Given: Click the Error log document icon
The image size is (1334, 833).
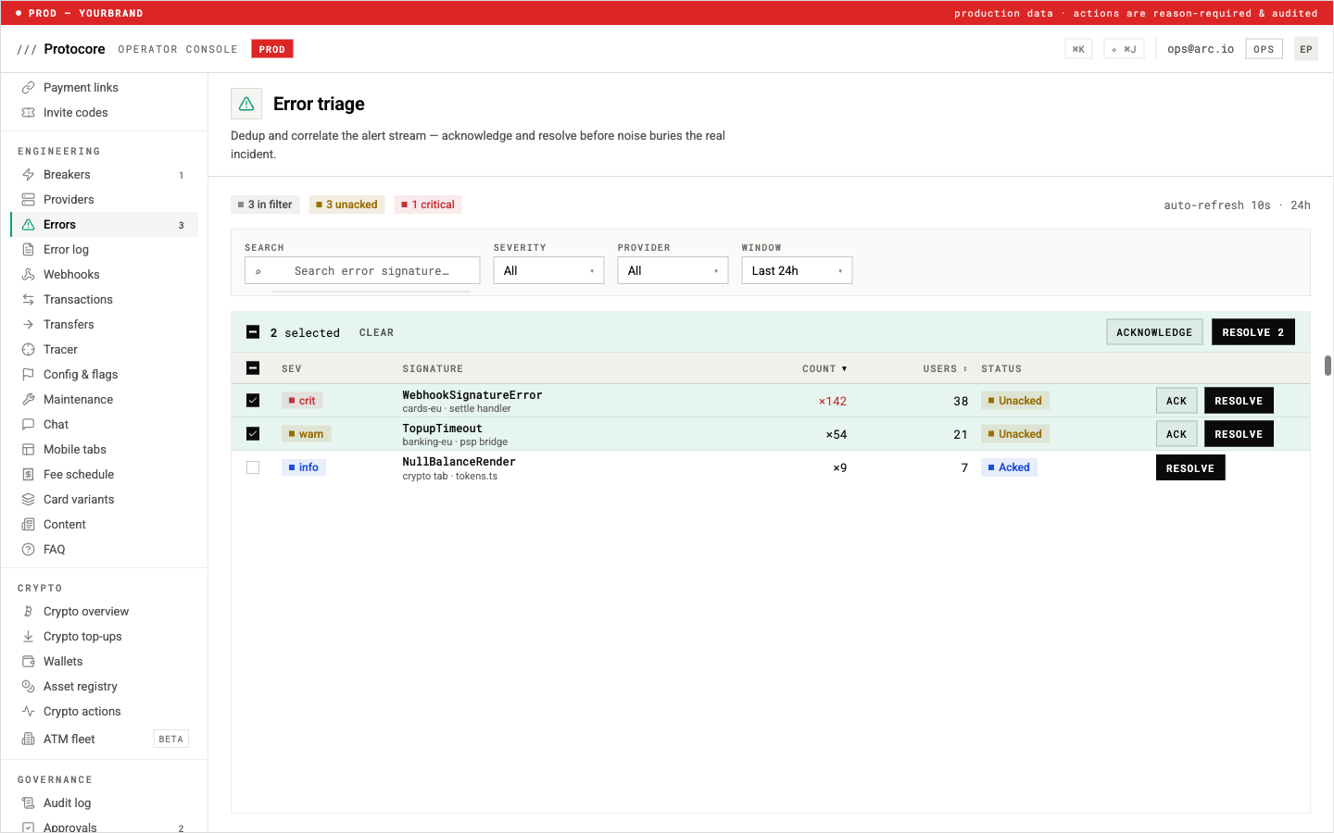Looking at the screenshot, I should click(29, 250).
